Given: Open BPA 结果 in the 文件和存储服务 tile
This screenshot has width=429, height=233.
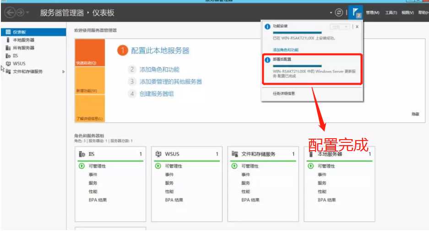Looking at the screenshot, I should coord(250,200).
